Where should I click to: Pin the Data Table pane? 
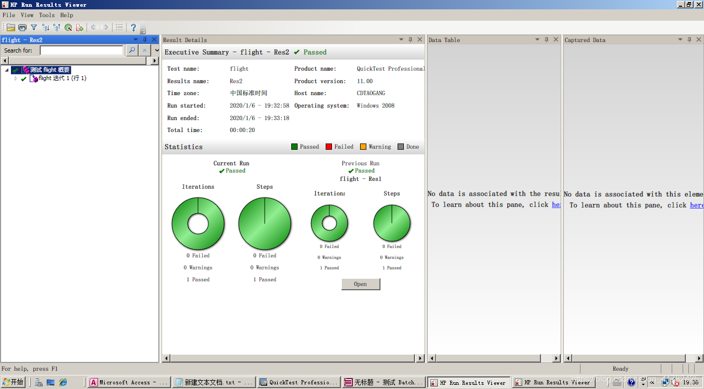(547, 40)
